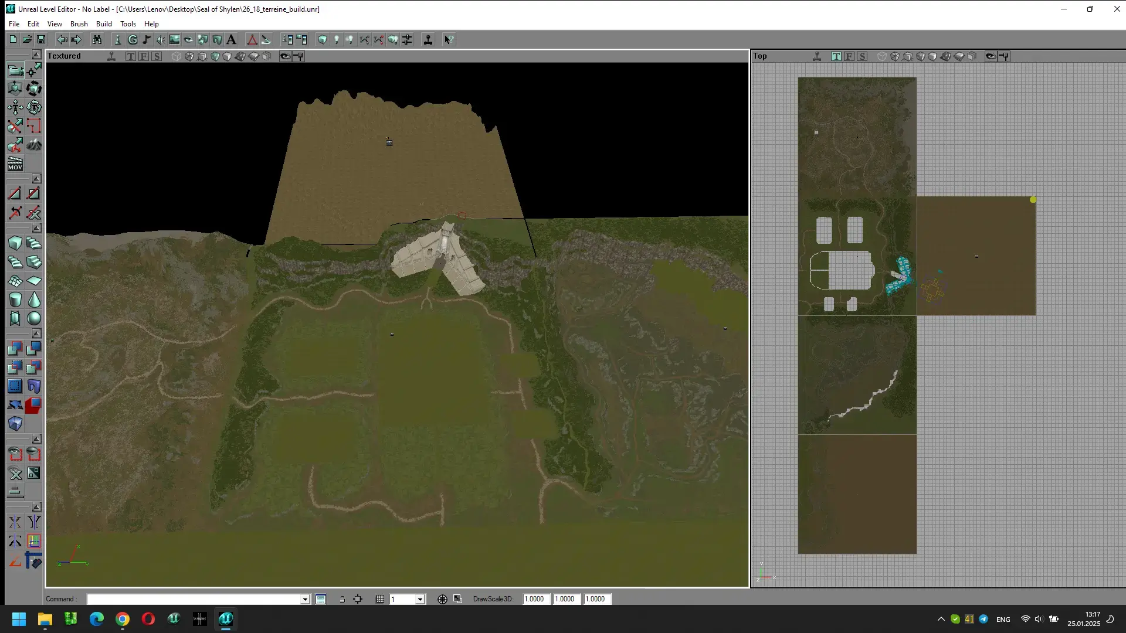The image size is (1126, 633).
Task: Open Build Options sliders icon
Action: [x=407, y=39]
